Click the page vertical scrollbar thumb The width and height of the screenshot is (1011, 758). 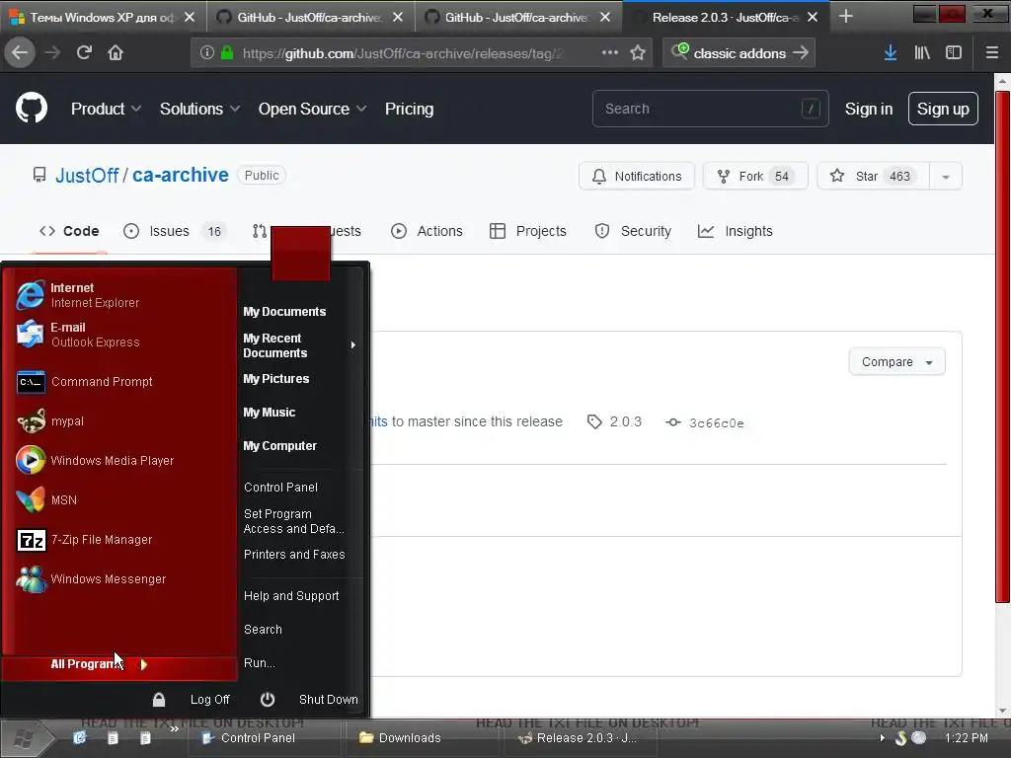pos(1001,346)
